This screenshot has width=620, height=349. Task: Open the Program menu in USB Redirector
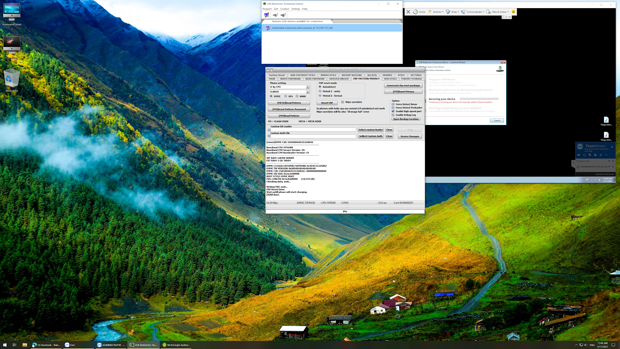(267, 9)
